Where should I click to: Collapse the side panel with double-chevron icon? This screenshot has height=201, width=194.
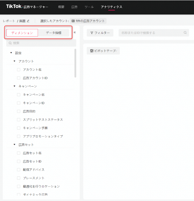75,32
